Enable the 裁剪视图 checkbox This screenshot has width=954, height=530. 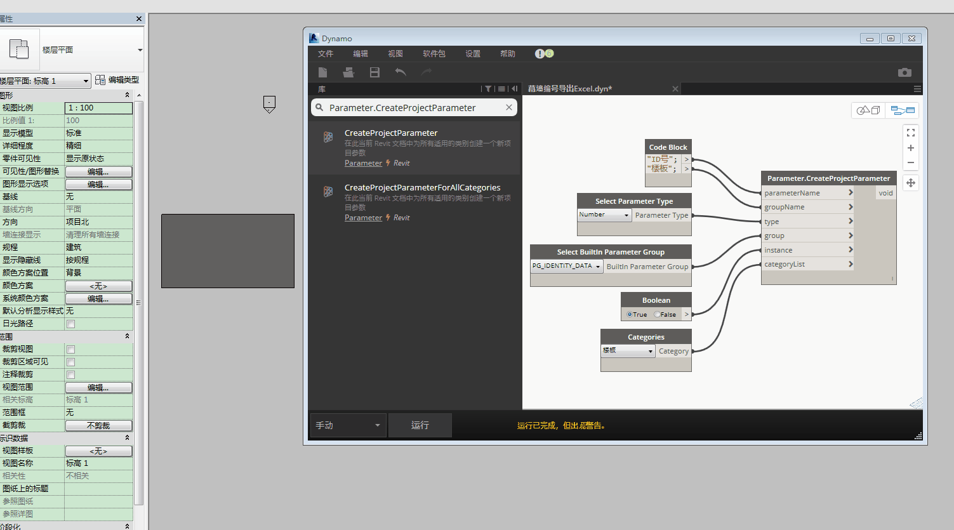(71, 349)
